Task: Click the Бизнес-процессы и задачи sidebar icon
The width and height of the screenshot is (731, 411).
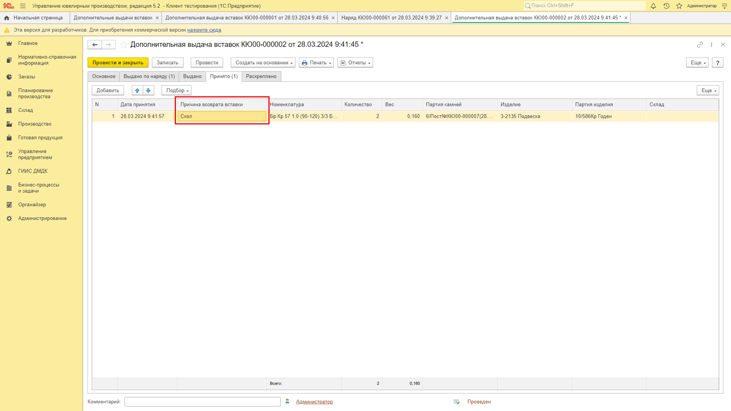Action: click(x=9, y=188)
